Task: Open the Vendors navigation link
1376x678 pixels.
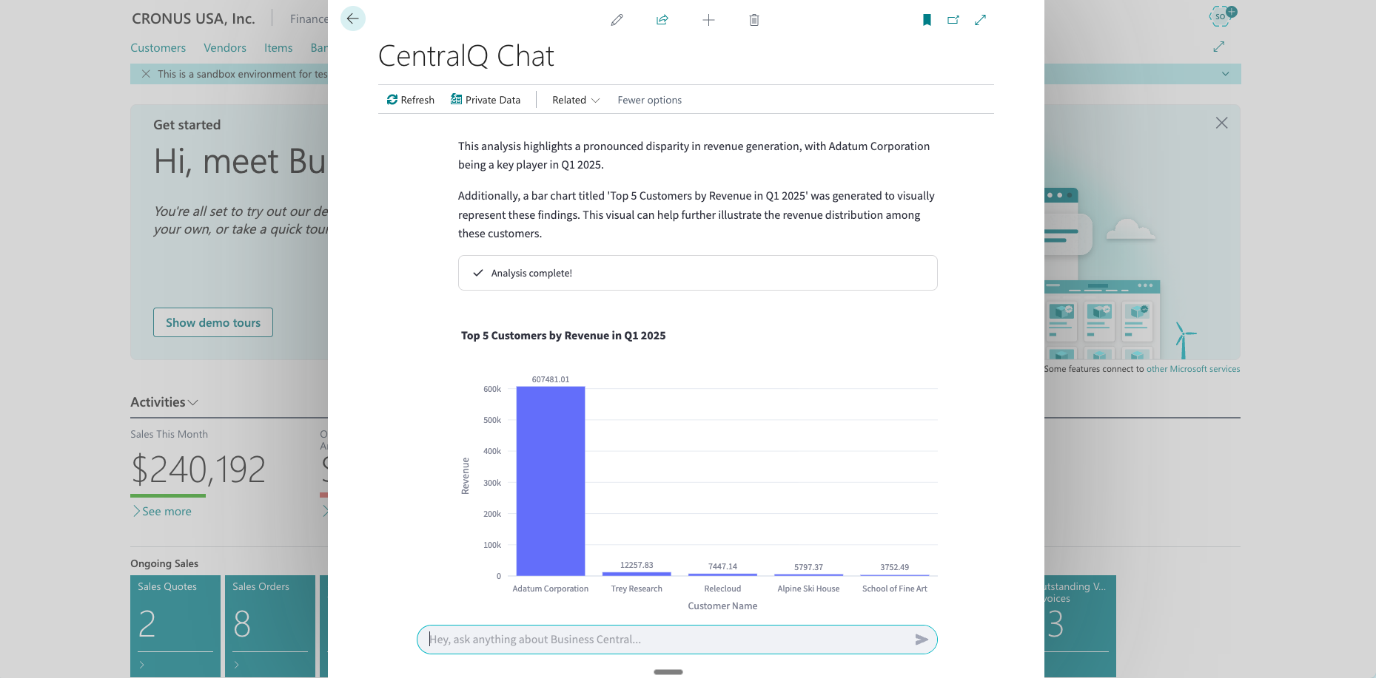Action: pyautogui.click(x=225, y=48)
